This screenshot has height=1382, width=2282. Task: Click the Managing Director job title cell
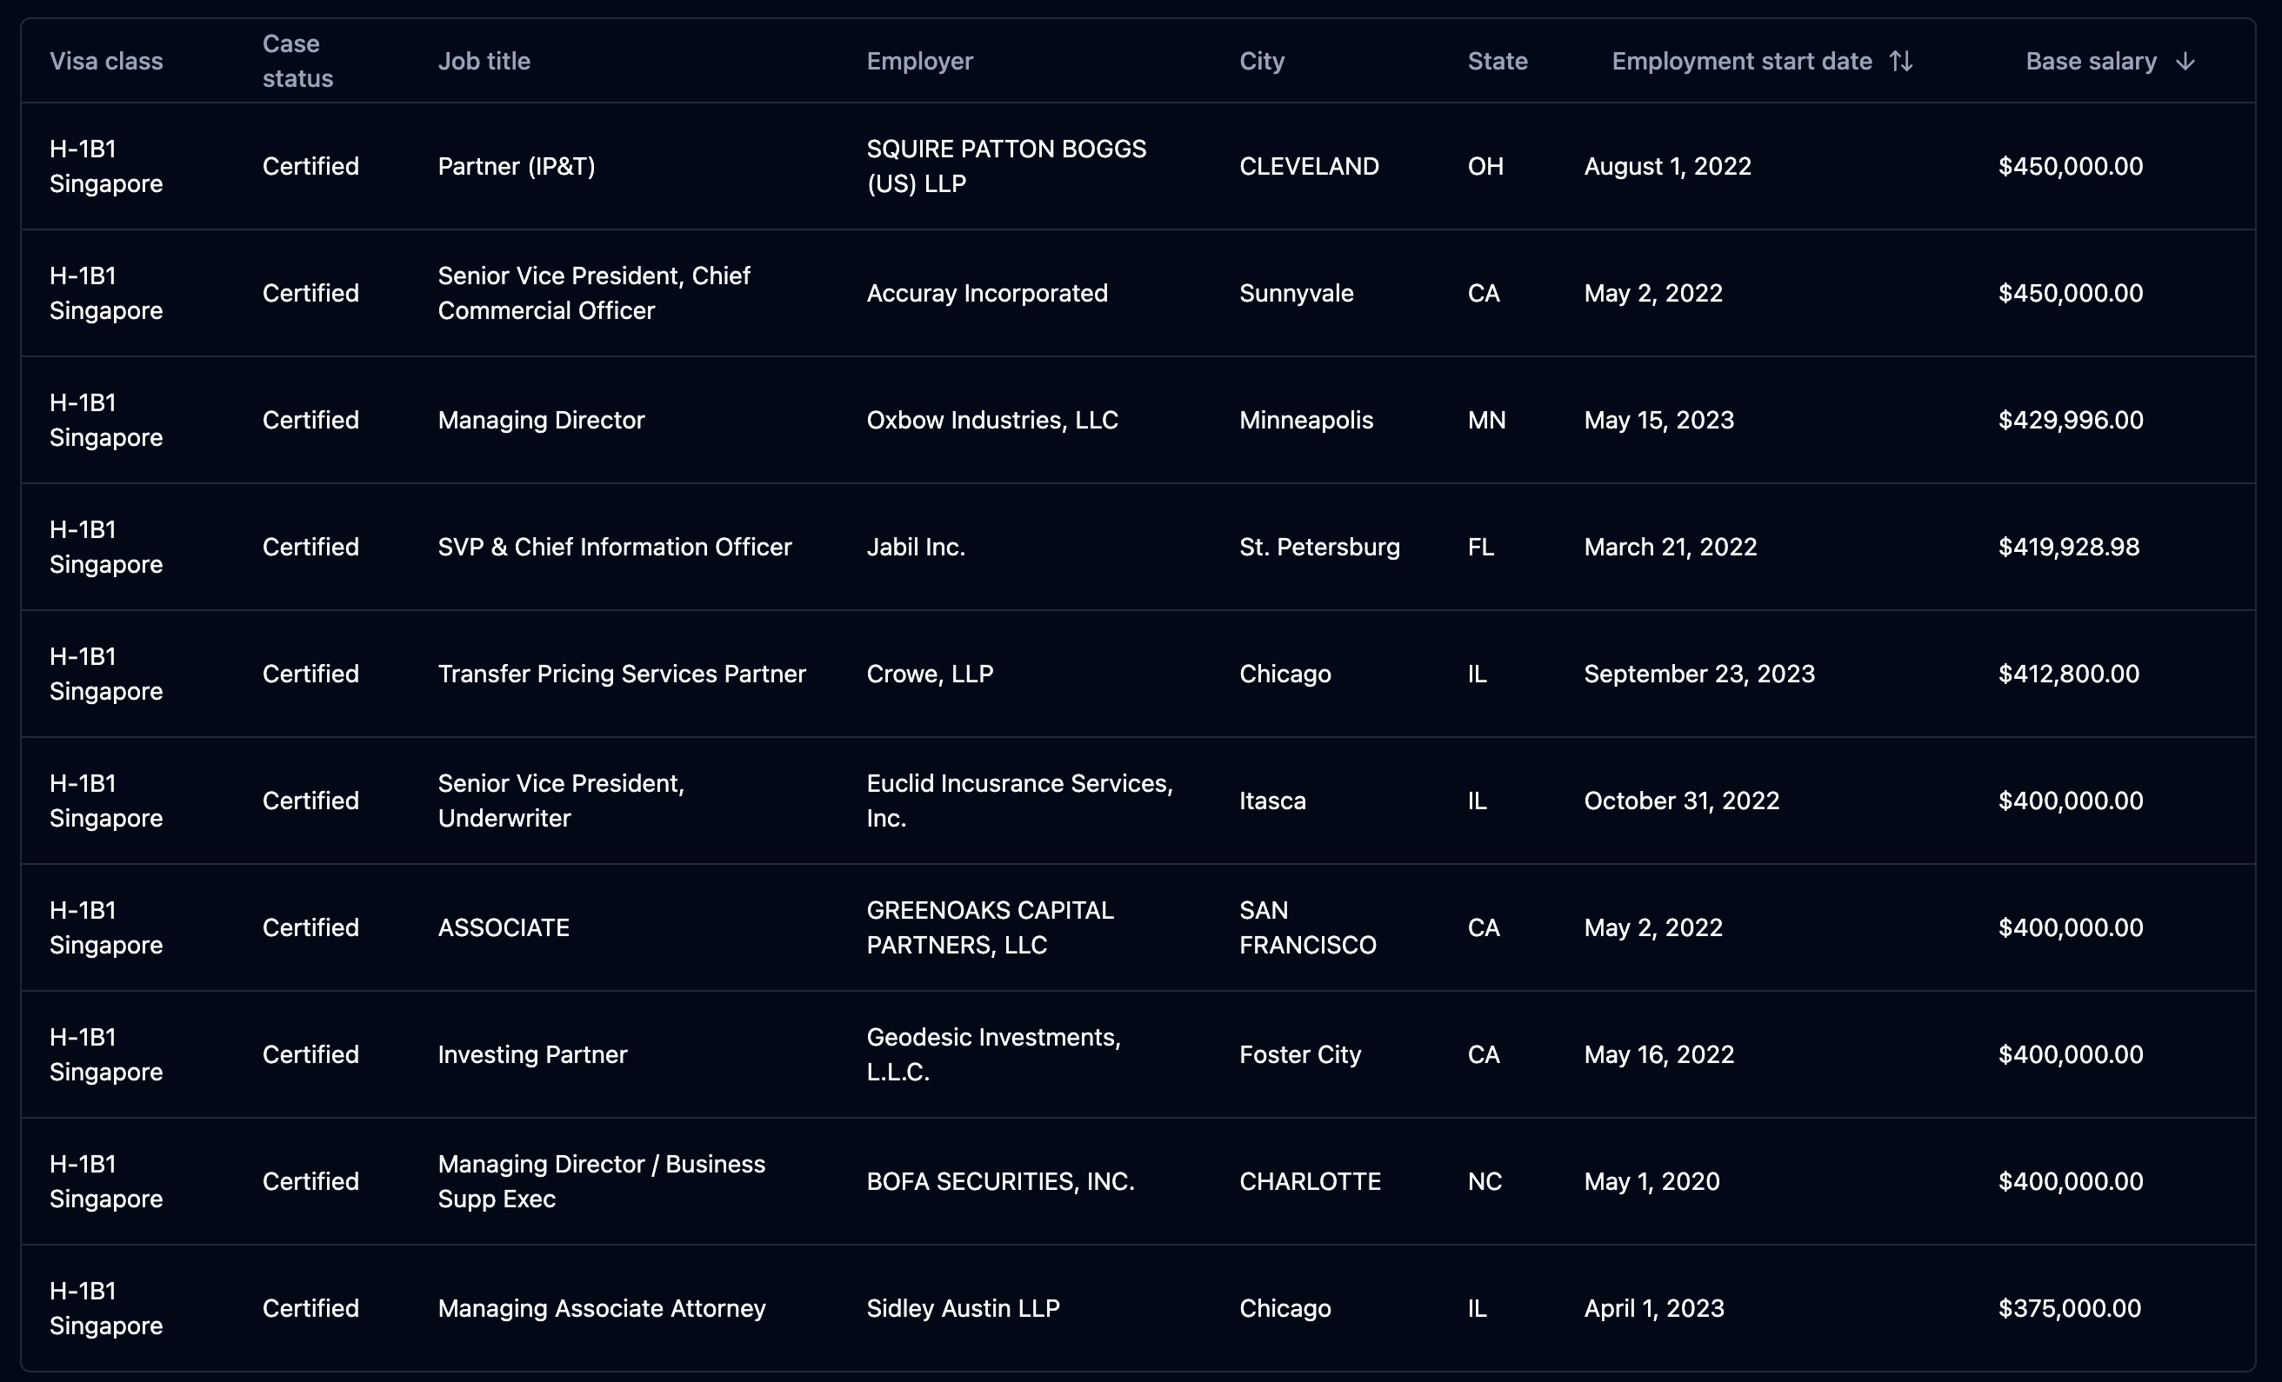click(541, 420)
